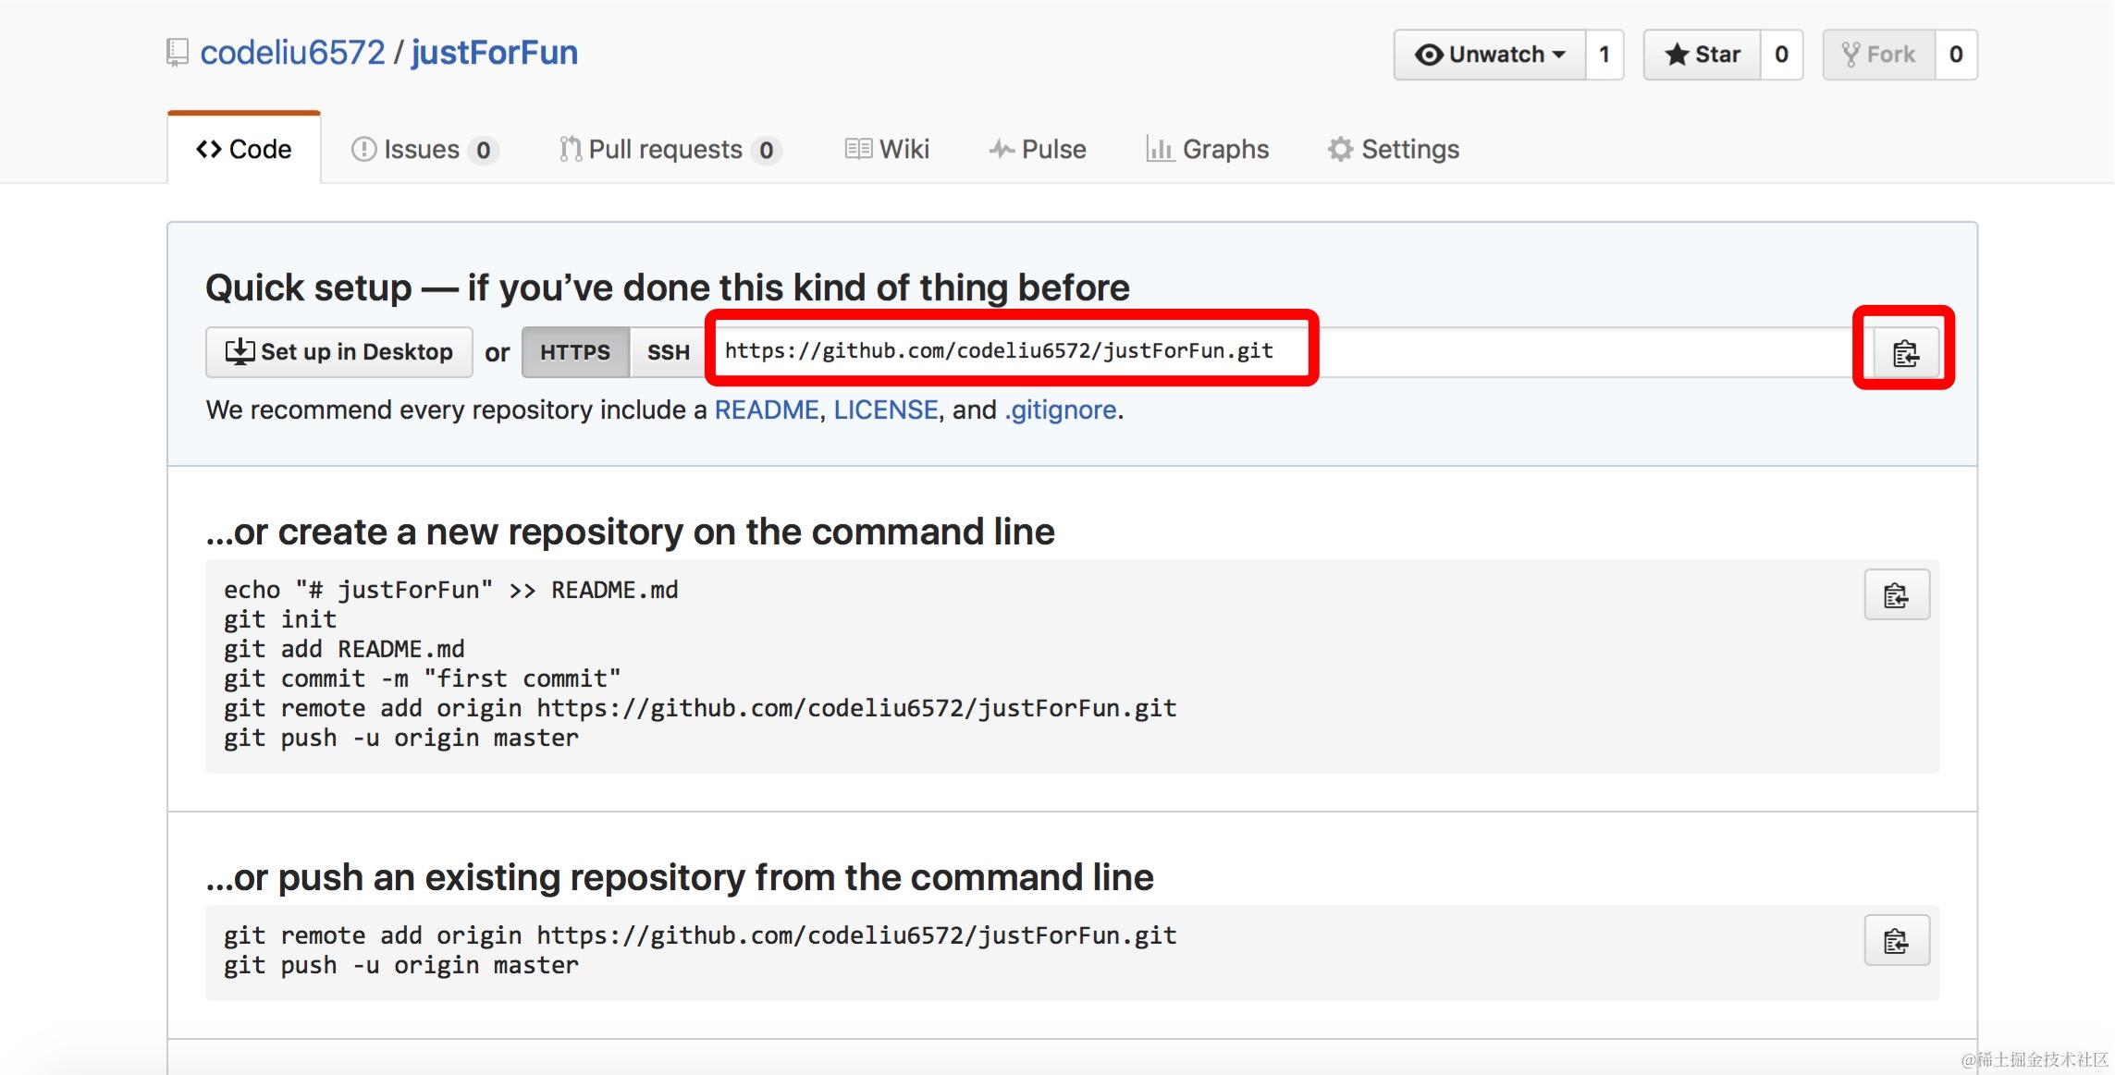The width and height of the screenshot is (2115, 1075).
Task: Copy the quick setup repository URL
Action: tap(1905, 353)
